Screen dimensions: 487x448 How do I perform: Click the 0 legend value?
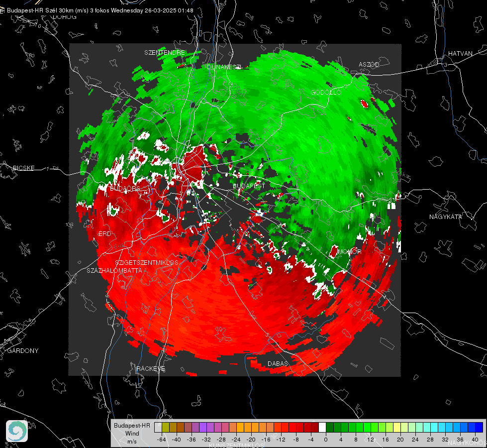coord(325,440)
